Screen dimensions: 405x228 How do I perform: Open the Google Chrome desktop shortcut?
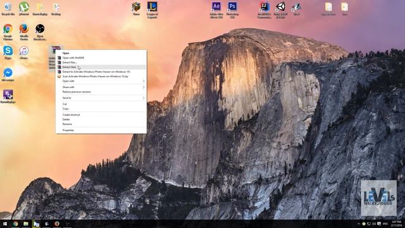tap(8, 32)
